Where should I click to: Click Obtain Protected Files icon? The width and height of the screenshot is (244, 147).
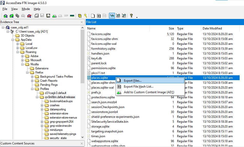[80, 16]
